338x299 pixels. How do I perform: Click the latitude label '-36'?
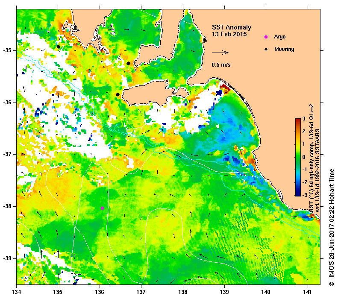click(x=7, y=103)
